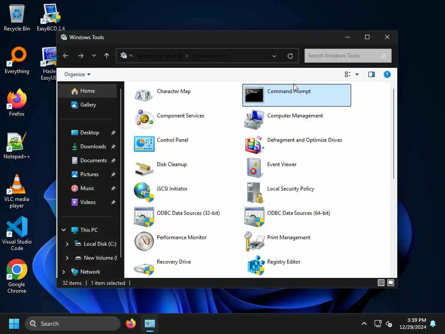Switch to details view in status bar
445x334 pixels.
click(x=381, y=283)
